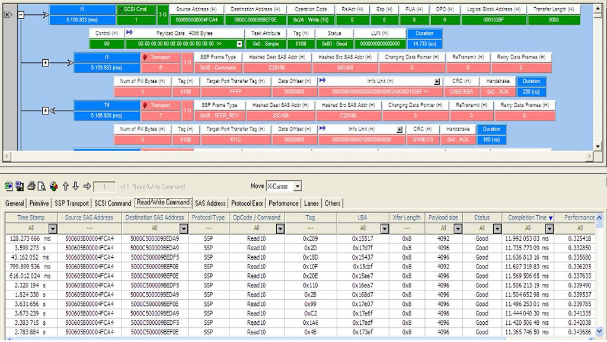Collapse the SCSI Cmd. tree node
This screenshot has width=607, height=342.
(x=21, y=14)
